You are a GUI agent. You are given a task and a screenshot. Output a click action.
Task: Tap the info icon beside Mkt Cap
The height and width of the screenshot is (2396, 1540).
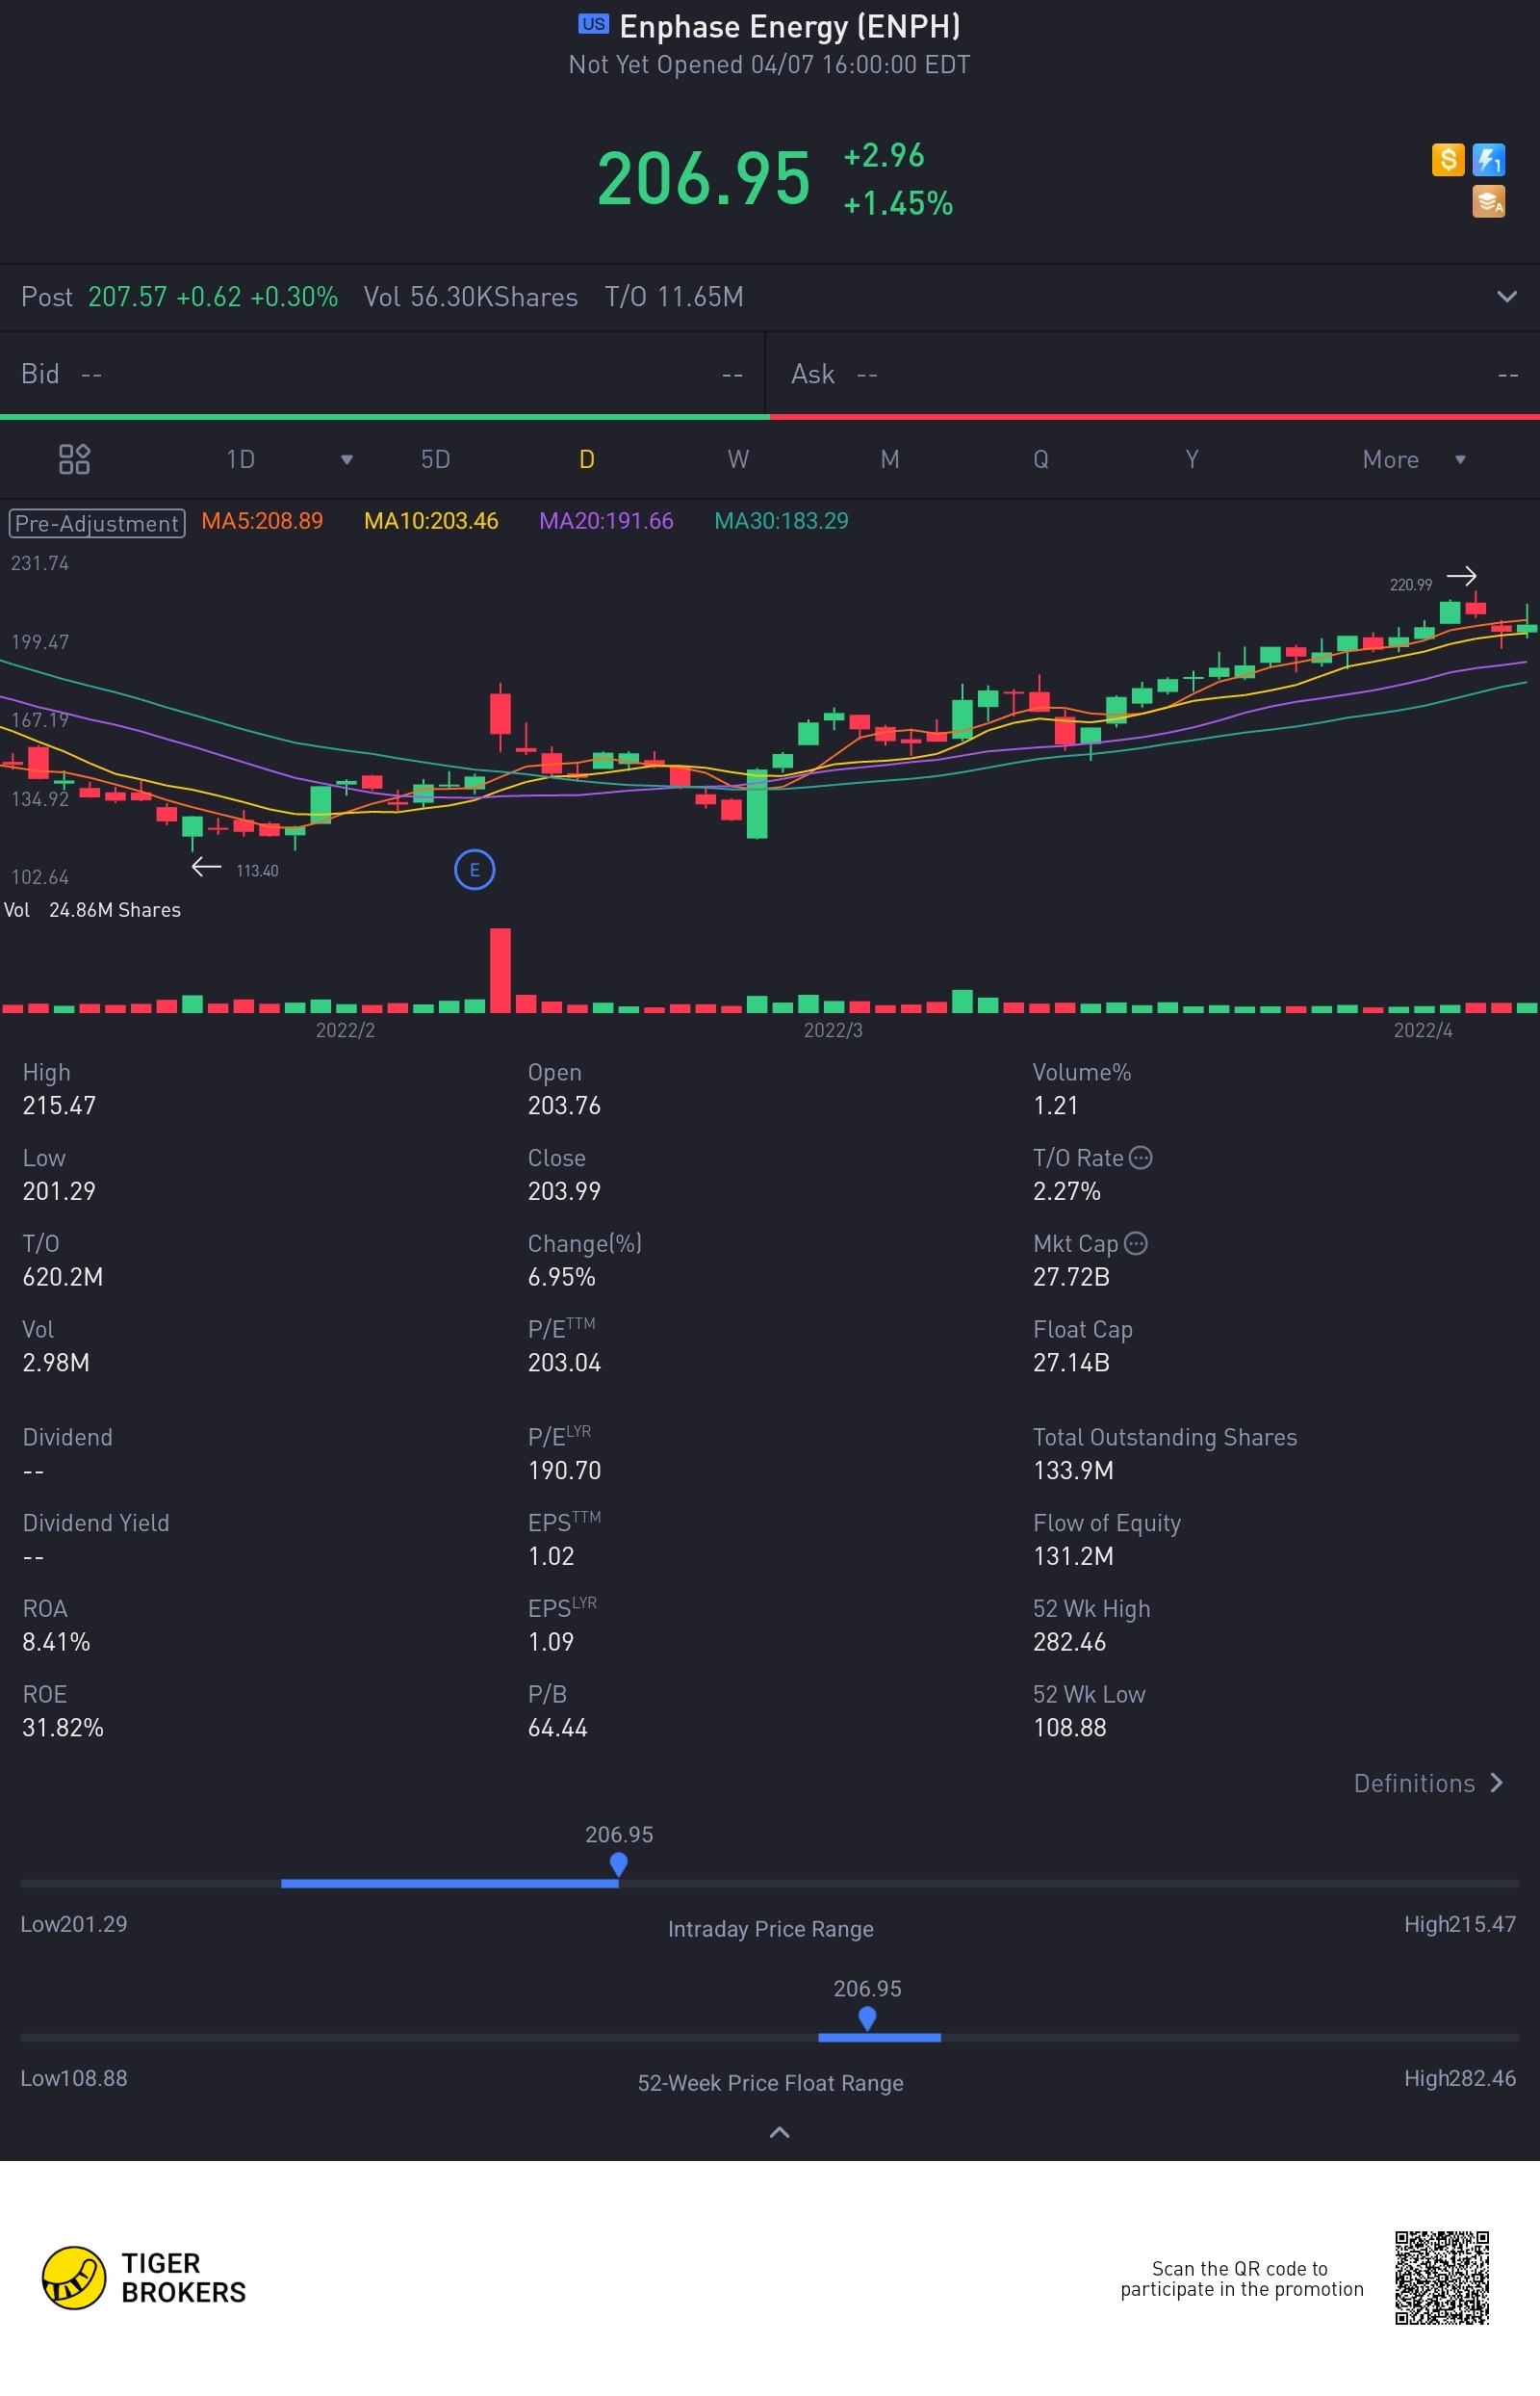(1135, 1242)
